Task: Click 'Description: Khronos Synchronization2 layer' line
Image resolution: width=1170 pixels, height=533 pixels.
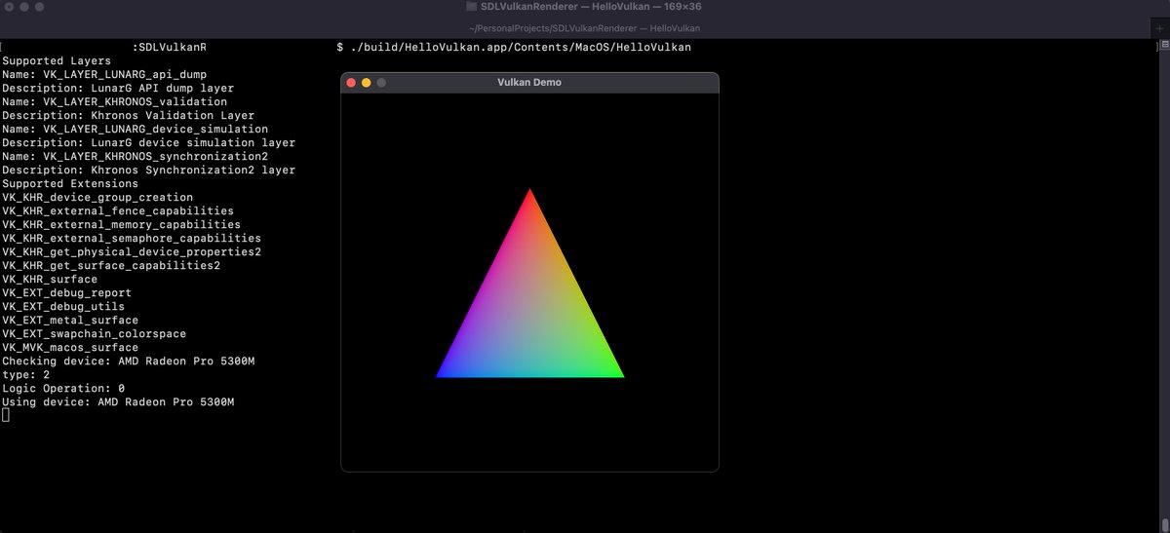Action: pyautogui.click(x=148, y=170)
